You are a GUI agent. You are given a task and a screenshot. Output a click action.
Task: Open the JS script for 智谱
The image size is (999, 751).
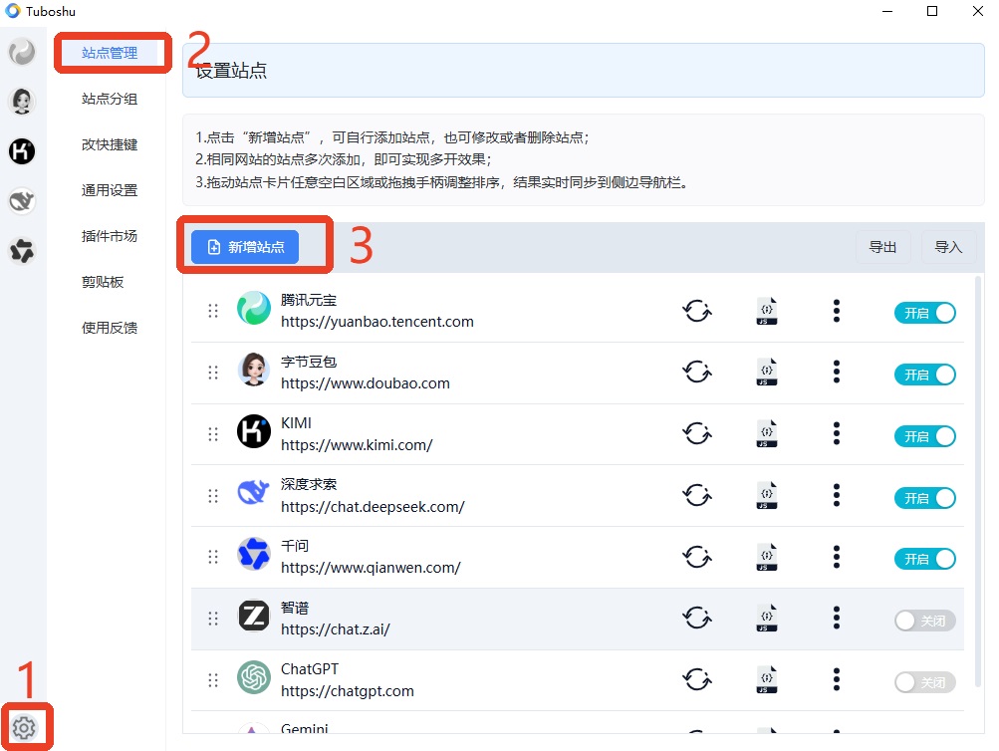point(767,618)
